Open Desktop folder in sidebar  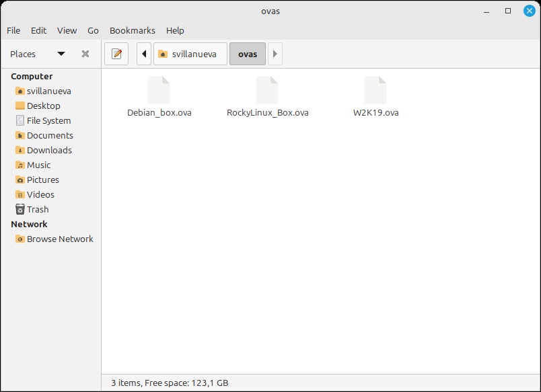pos(38,106)
